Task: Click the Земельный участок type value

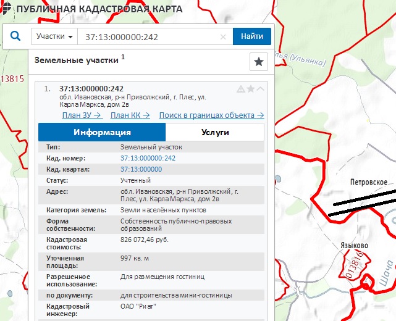Action: tap(151, 147)
